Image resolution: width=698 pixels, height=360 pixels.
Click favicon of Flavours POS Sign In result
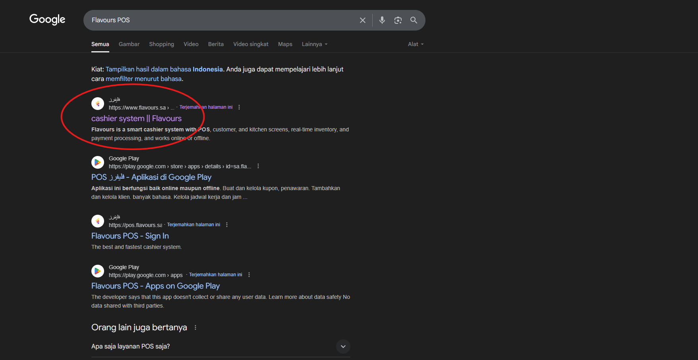[98, 221]
